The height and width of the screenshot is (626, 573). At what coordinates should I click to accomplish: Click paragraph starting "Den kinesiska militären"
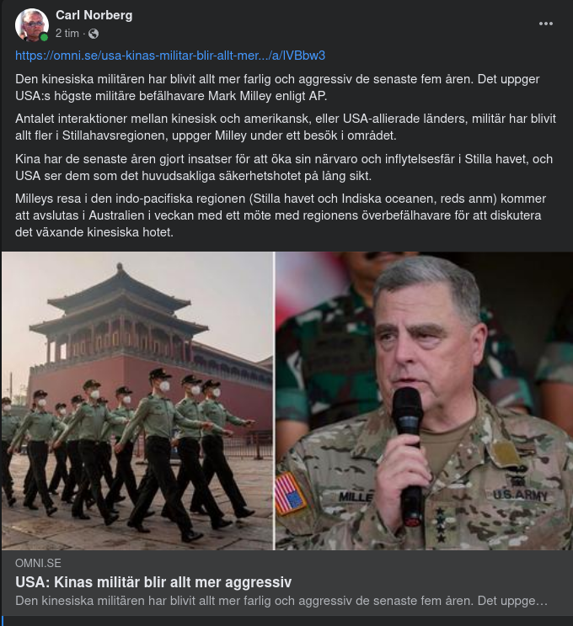coord(277,88)
